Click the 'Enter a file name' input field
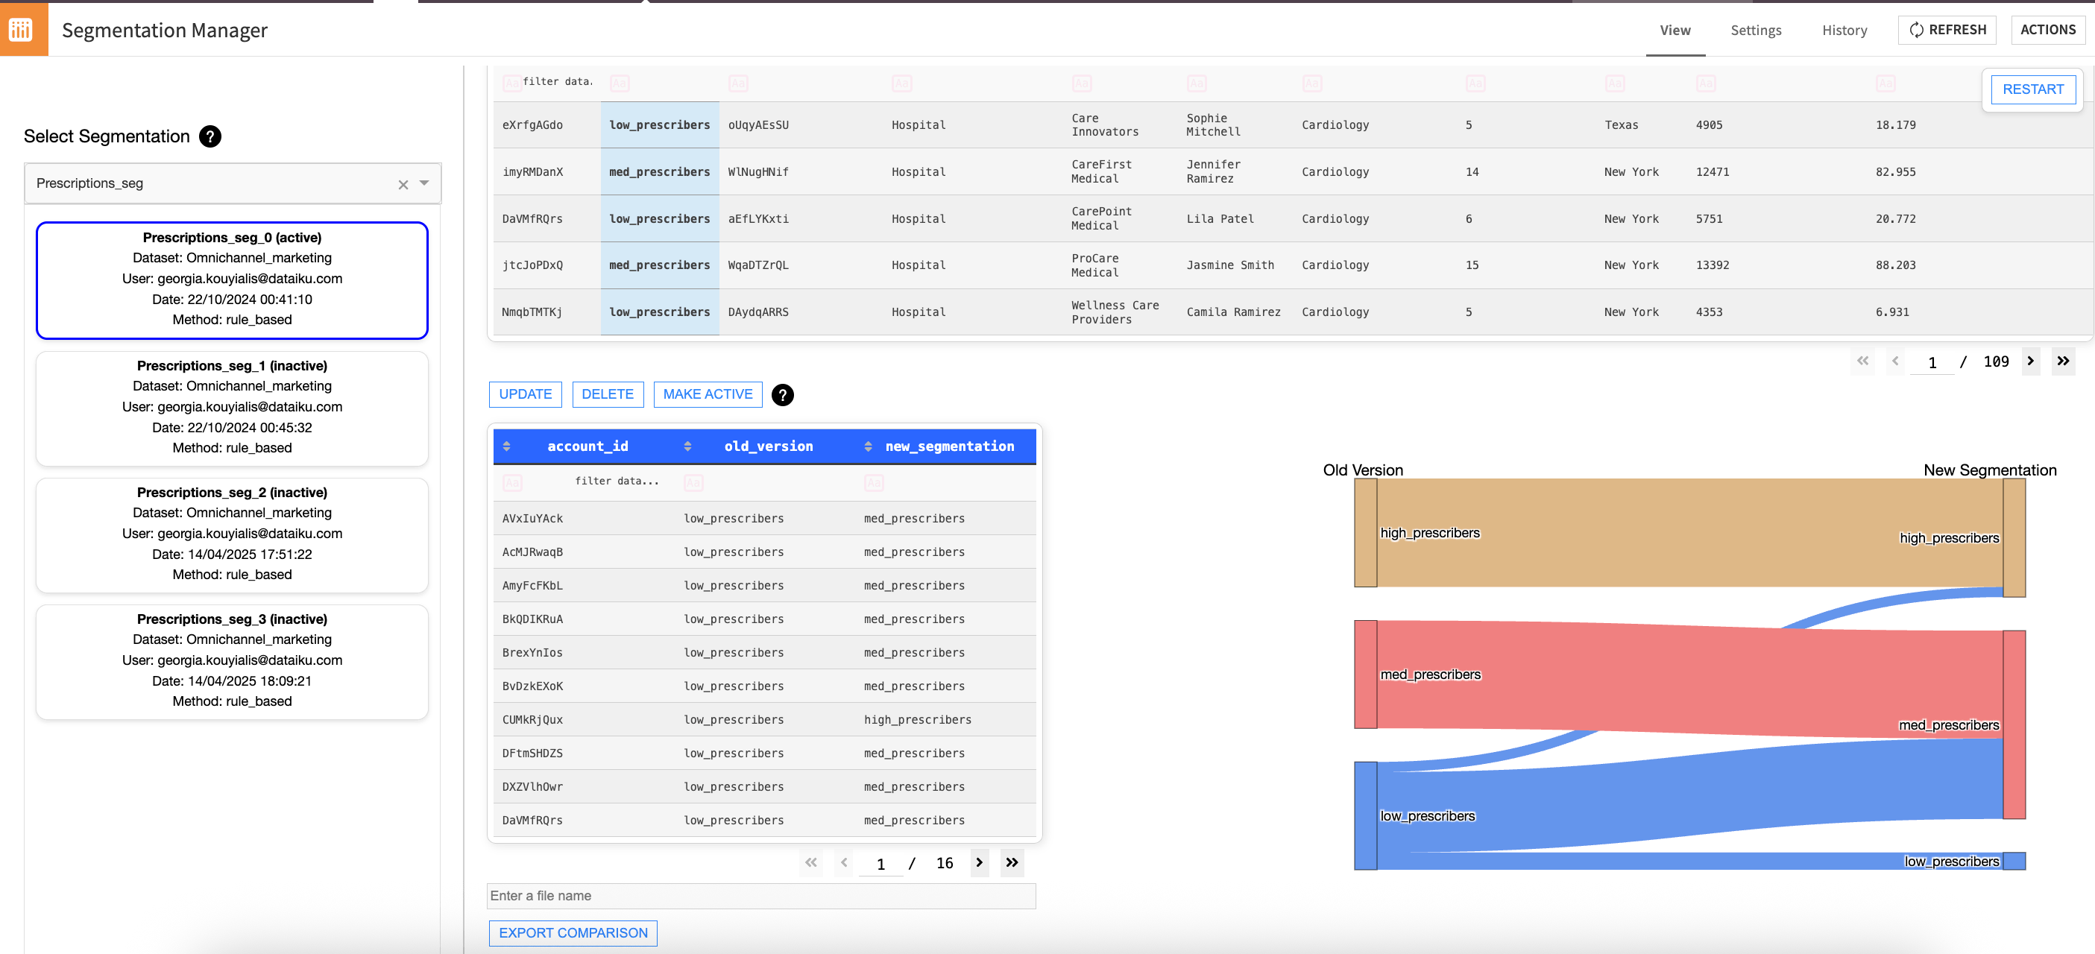This screenshot has width=2095, height=954. point(761,895)
